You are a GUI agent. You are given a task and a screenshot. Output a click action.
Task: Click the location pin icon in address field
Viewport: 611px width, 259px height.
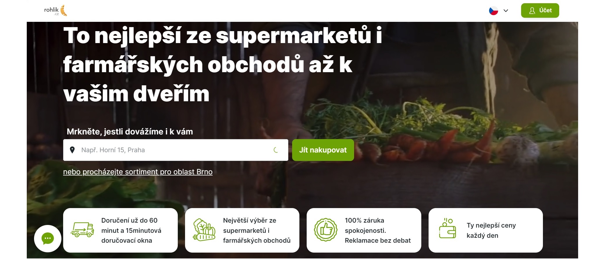point(72,150)
